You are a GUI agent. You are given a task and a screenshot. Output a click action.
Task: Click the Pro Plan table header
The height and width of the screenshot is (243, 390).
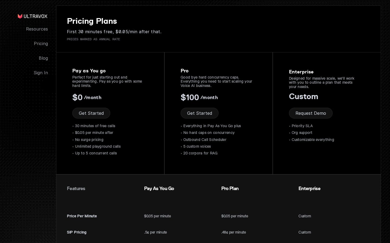click(230, 188)
